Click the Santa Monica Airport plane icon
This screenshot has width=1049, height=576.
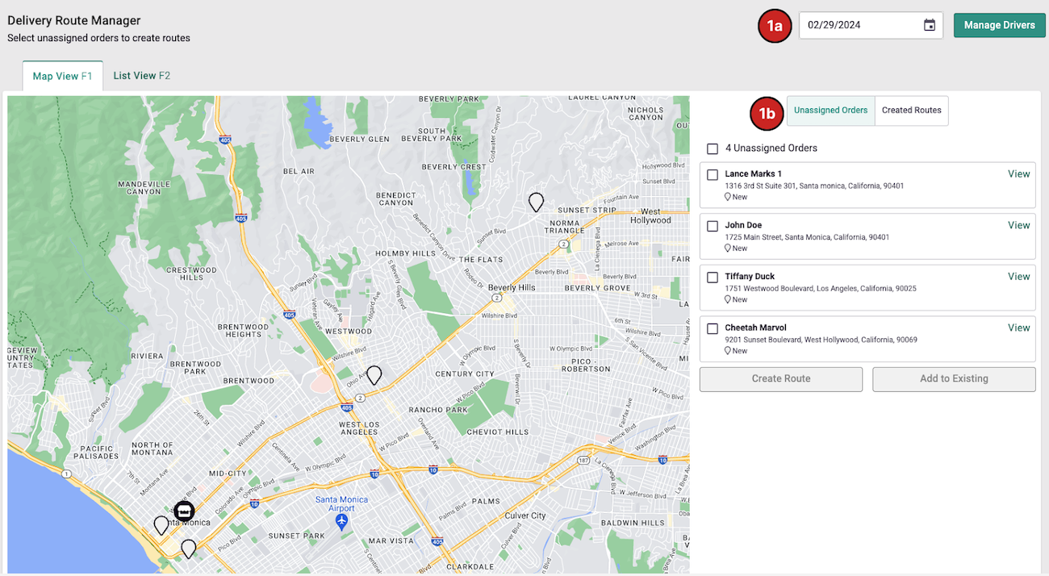point(341,522)
